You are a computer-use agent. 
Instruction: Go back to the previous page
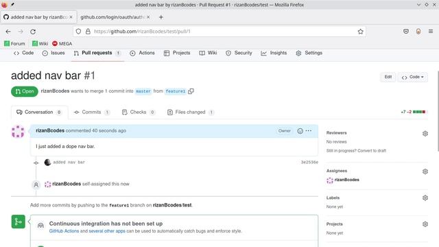[x=8, y=32]
